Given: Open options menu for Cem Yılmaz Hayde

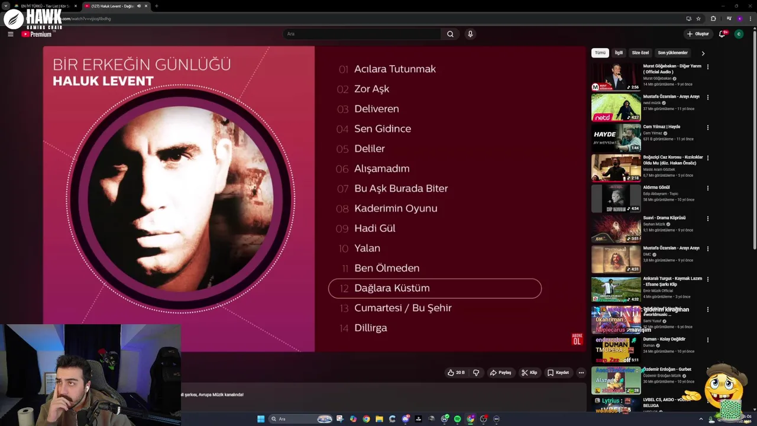Looking at the screenshot, I should click(707, 127).
